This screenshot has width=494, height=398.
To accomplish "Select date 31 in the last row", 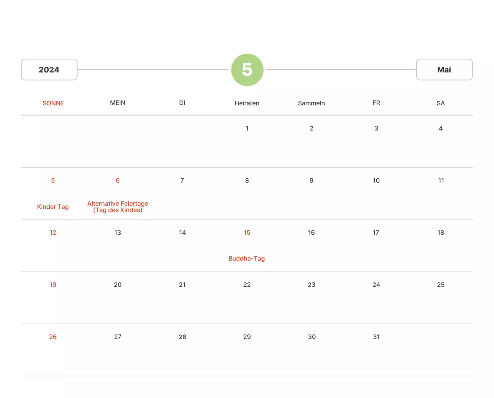I will (x=376, y=337).
